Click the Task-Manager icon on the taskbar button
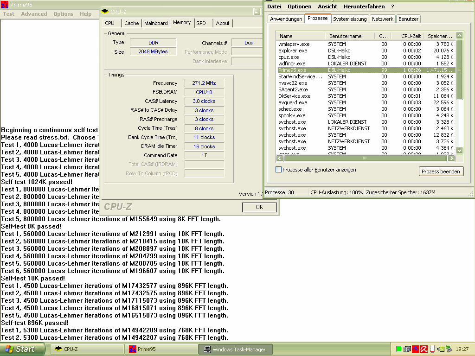 coord(207,350)
